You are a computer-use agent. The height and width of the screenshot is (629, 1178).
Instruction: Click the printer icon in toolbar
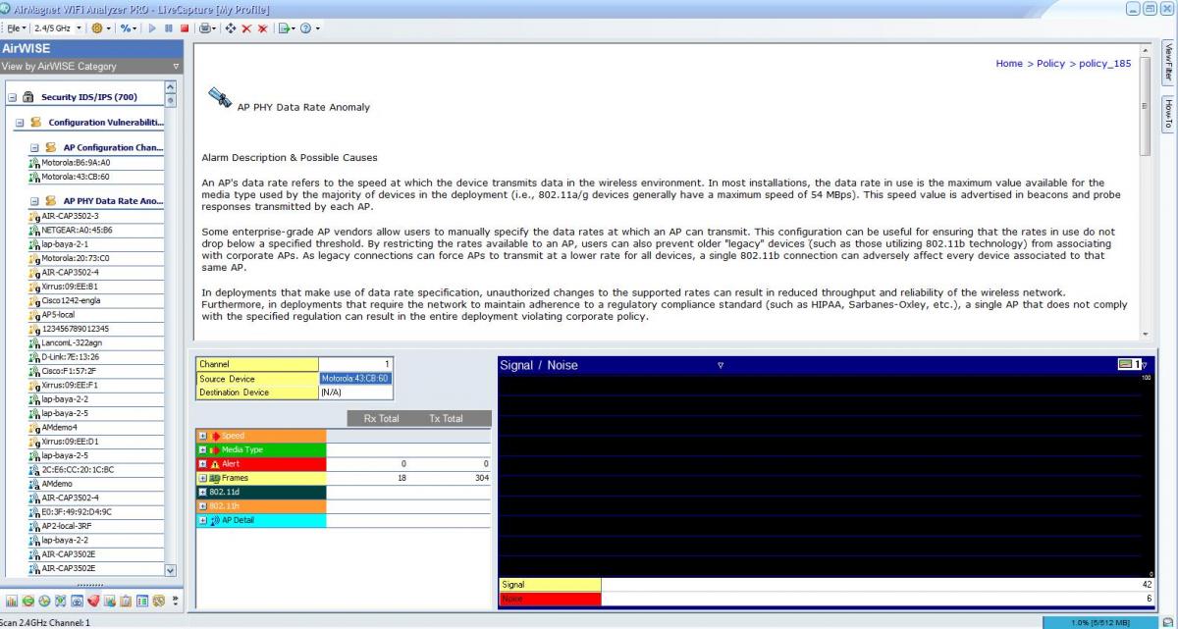(x=205, y=28)
